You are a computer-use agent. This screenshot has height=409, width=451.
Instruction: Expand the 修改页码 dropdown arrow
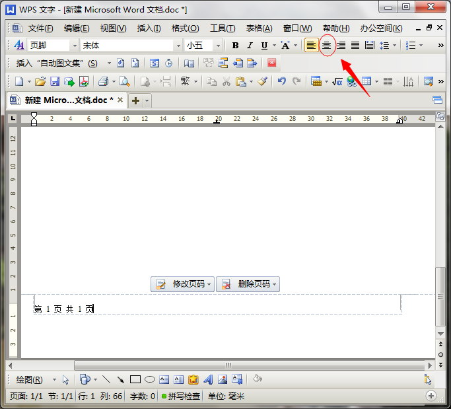[209, 284]
